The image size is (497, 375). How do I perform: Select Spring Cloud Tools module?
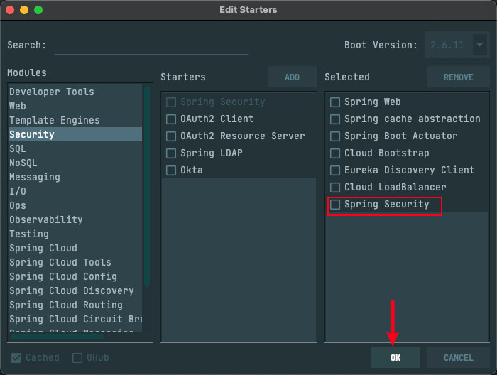[75, 262]
